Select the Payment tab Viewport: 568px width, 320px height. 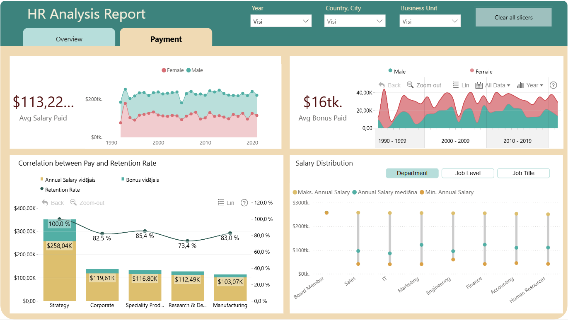tap(166, 37)
